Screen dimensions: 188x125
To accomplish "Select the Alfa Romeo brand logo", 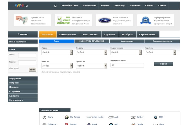I will click(x=66, y=117).
